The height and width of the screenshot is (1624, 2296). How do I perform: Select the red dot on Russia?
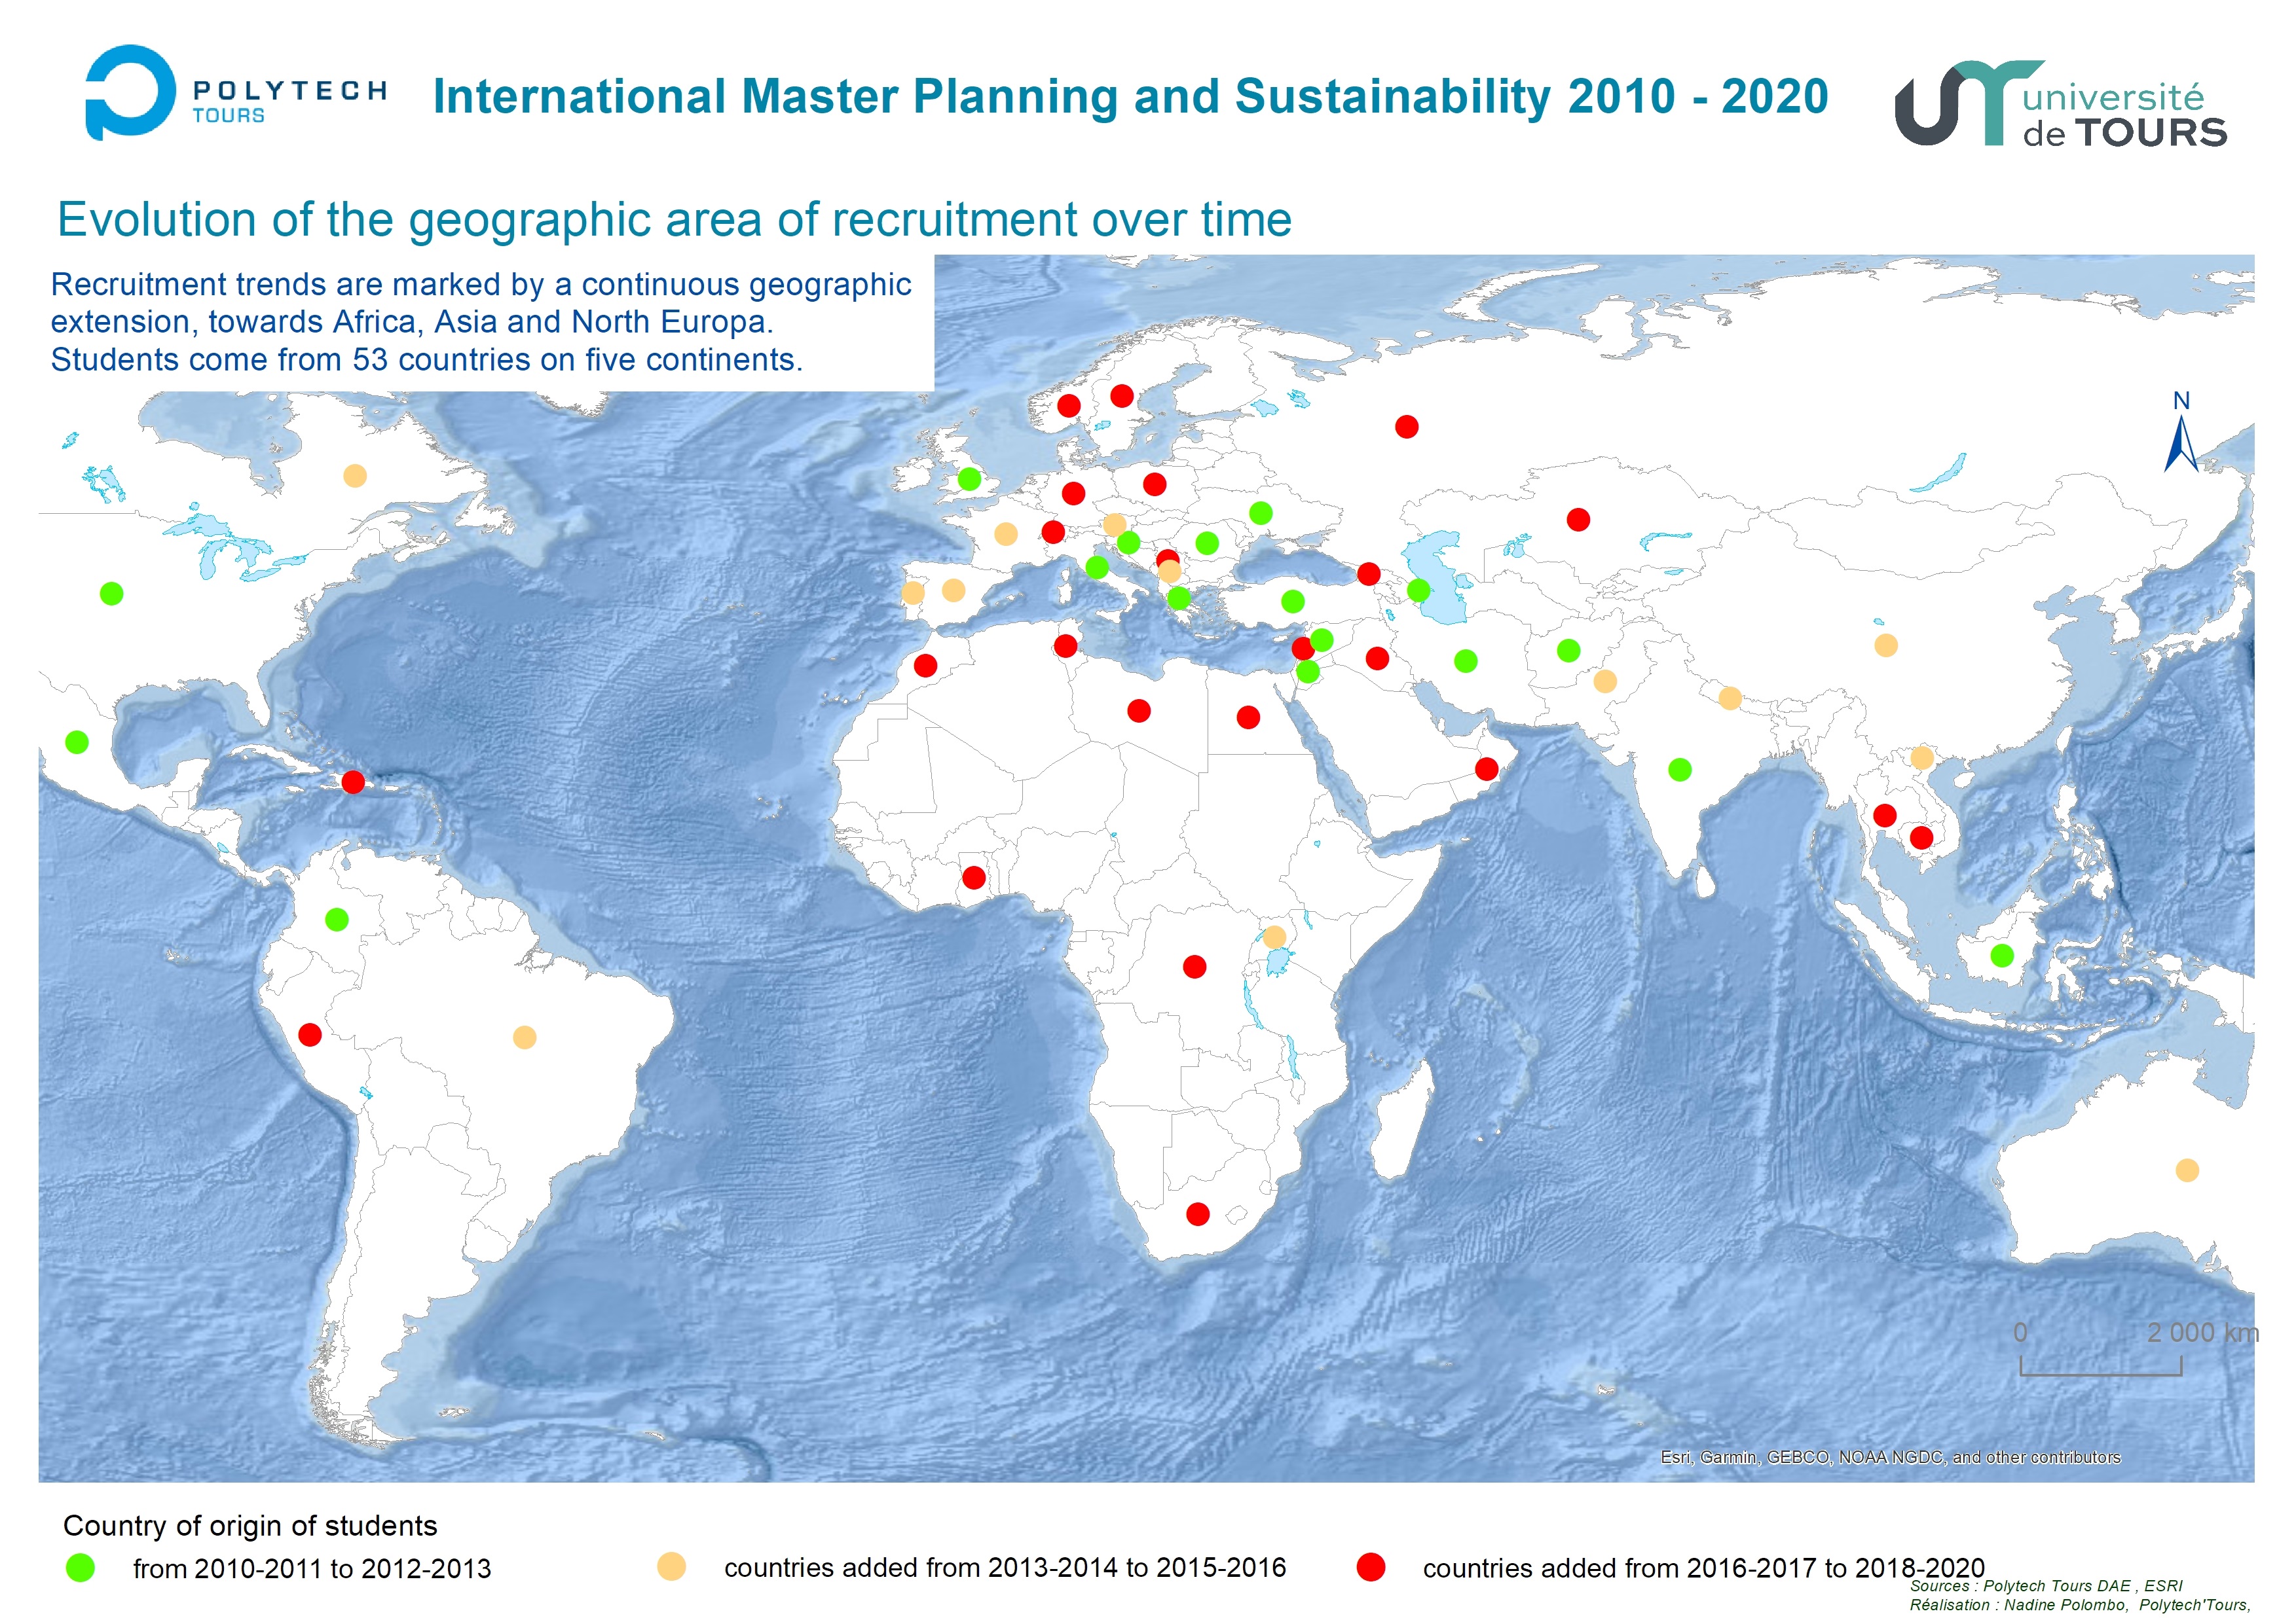(1407, 427)
